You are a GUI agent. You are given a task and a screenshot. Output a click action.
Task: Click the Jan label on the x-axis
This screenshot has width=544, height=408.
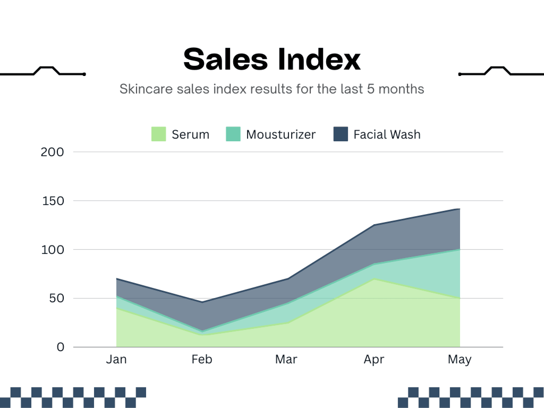pyautogui.click(x=116, y=359)
